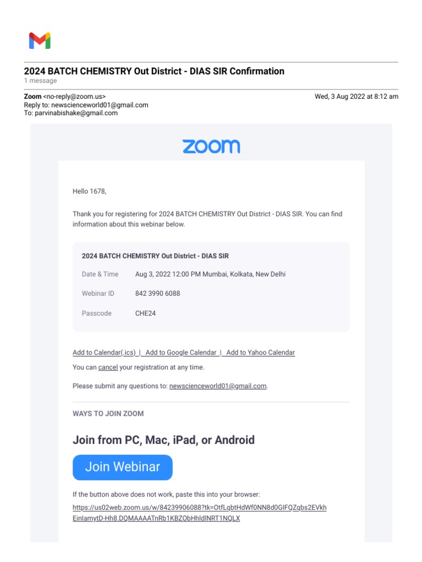Click the Gmail logo icon
Screen dimensions: 422x562
[x=40, y=41]
